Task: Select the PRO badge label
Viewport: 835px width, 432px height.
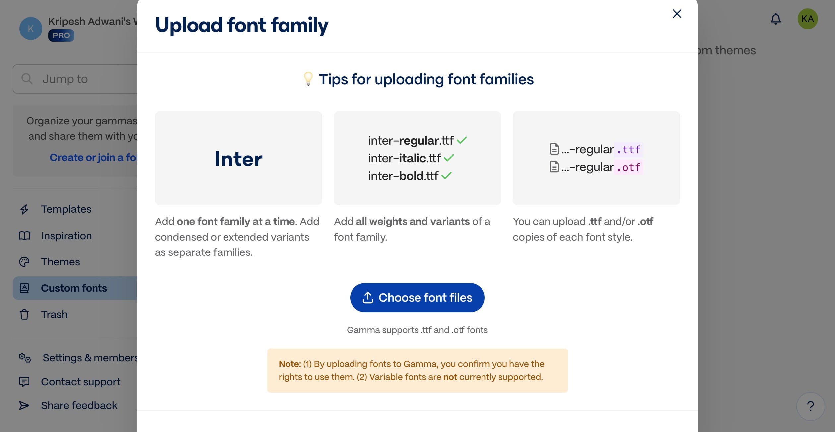Action: (x=61, y=35)
